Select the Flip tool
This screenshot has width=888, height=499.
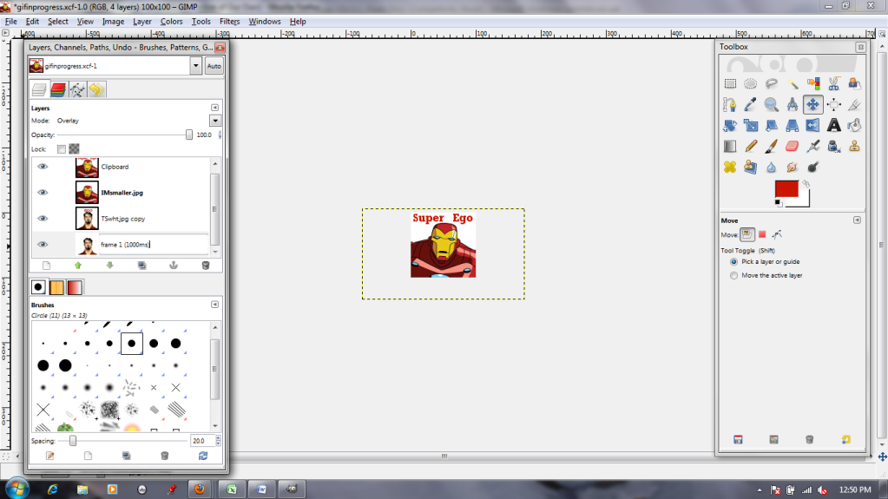(812, 126)
